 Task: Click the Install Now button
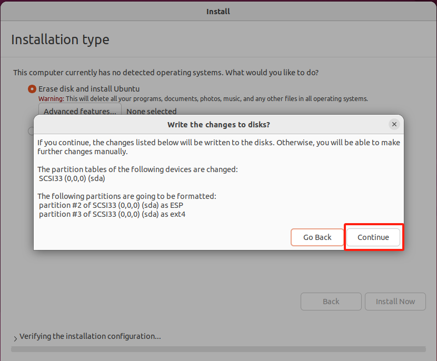pyautogui.click(x=395, y=302)
